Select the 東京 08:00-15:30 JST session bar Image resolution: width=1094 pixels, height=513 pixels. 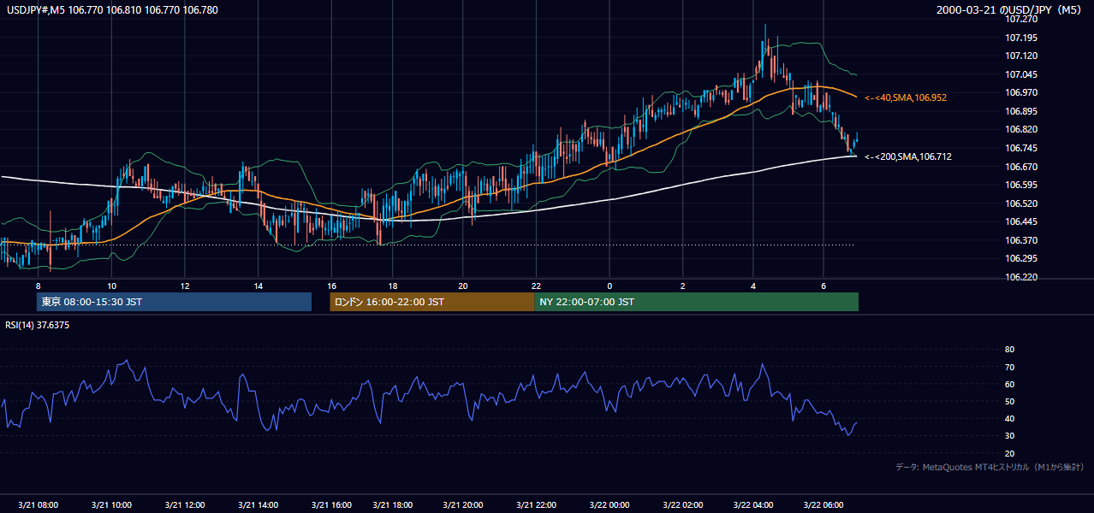coord(174,302)
